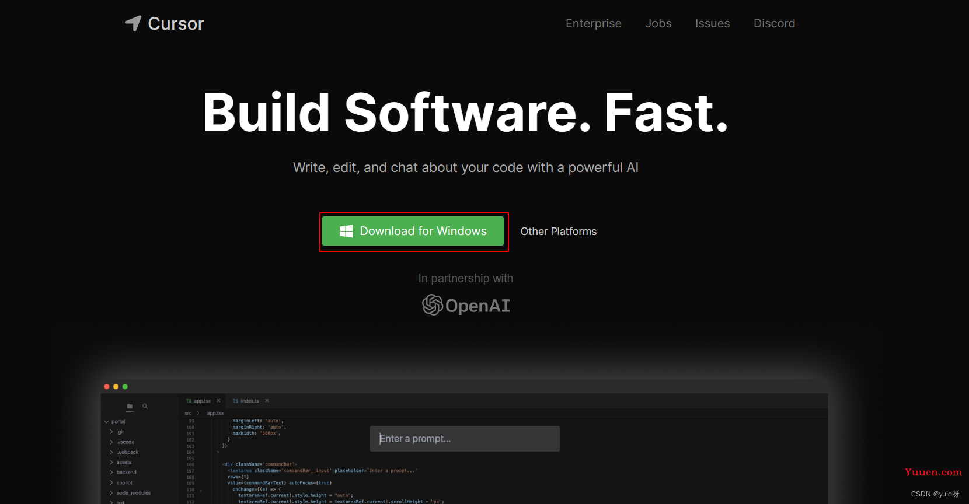Expand the .webpack folder

point(111,452)
